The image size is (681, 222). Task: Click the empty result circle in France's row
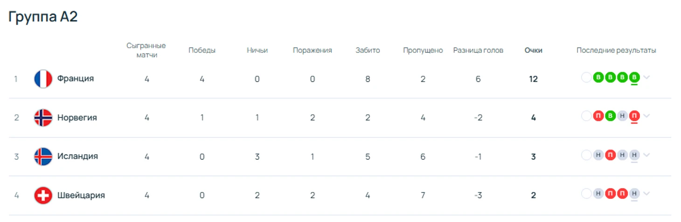[x=586, y=78]
